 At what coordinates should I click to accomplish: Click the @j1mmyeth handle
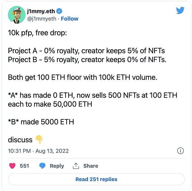pos(42,19)
